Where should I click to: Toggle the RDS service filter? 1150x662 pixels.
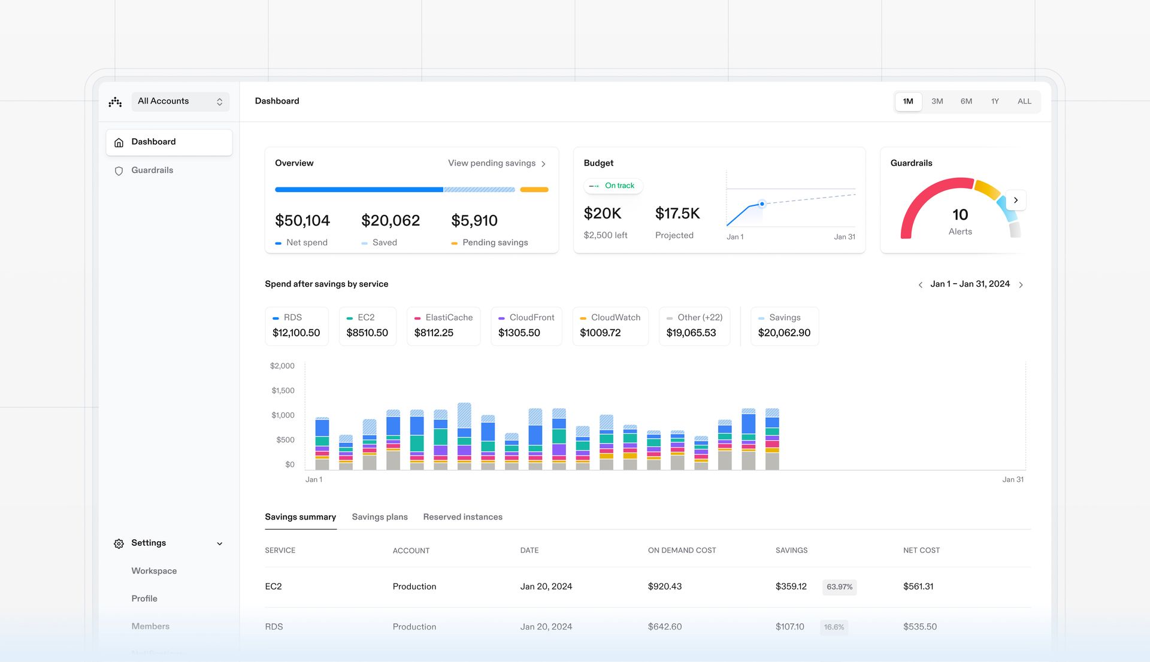pos(296,326)
